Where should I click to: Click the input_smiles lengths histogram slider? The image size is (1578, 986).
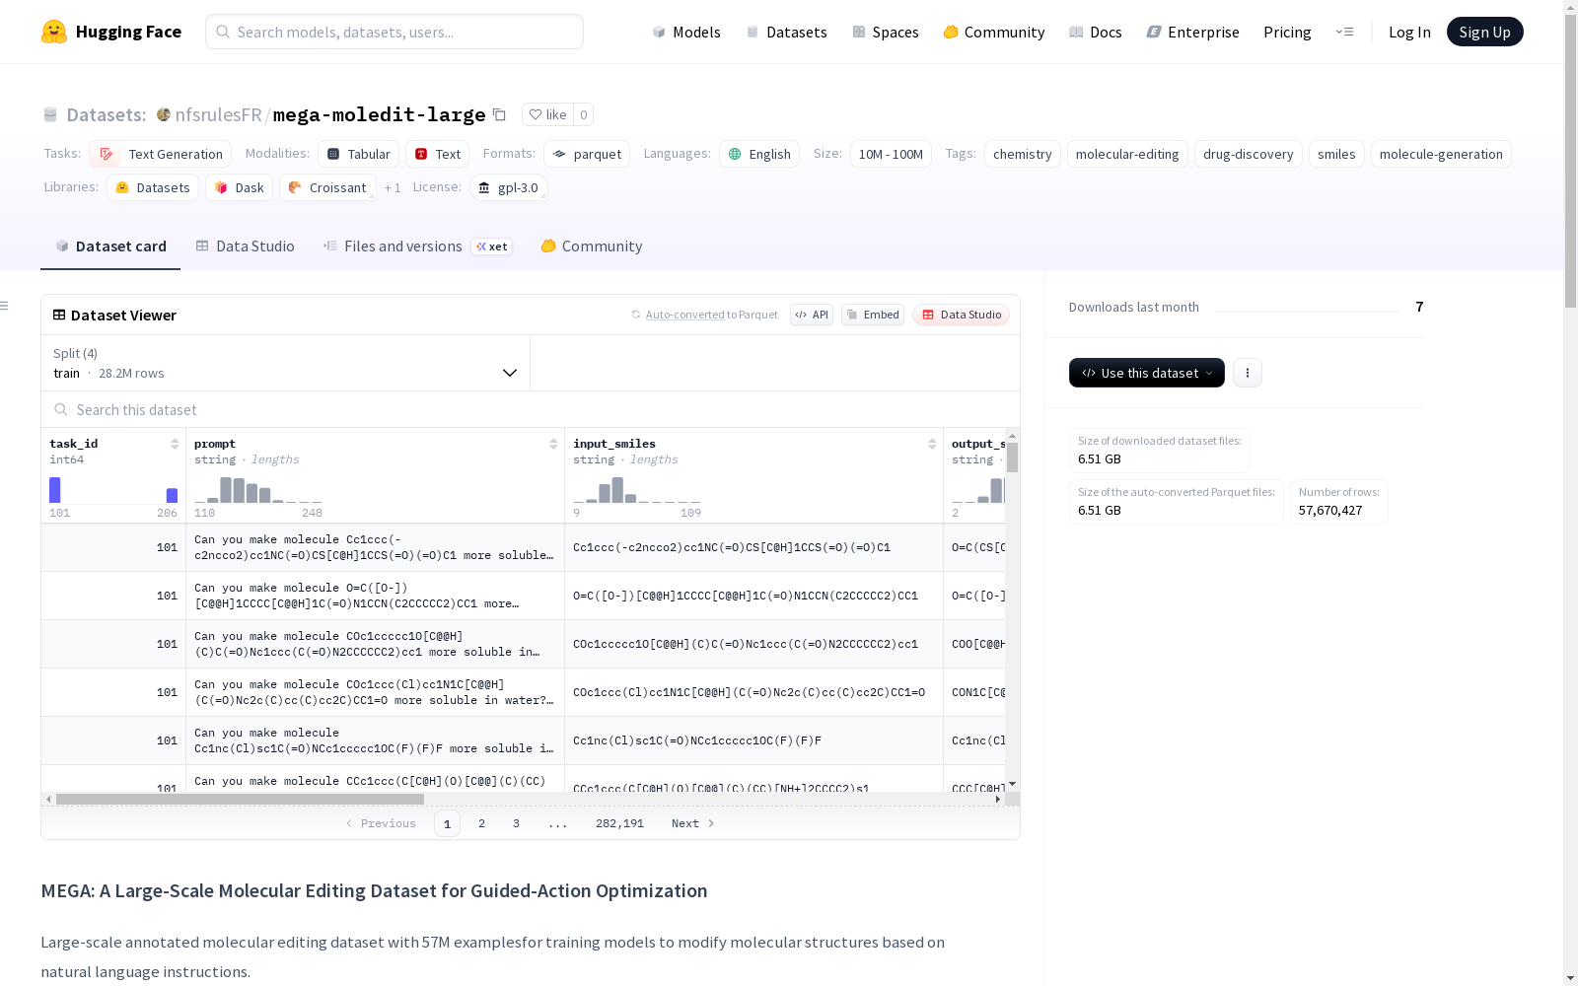tap(637, 490)
